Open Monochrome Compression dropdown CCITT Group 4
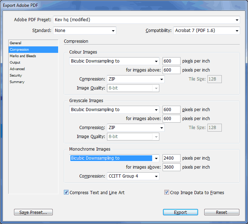The image size is (248, 224). (x=133, y=176)
